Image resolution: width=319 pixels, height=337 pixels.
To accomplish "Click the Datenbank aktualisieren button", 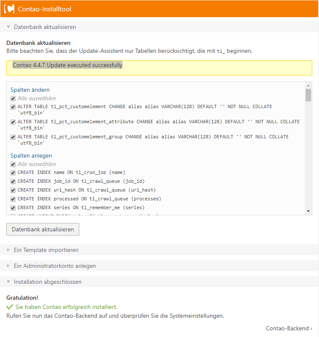I will [x=43, y=229].
